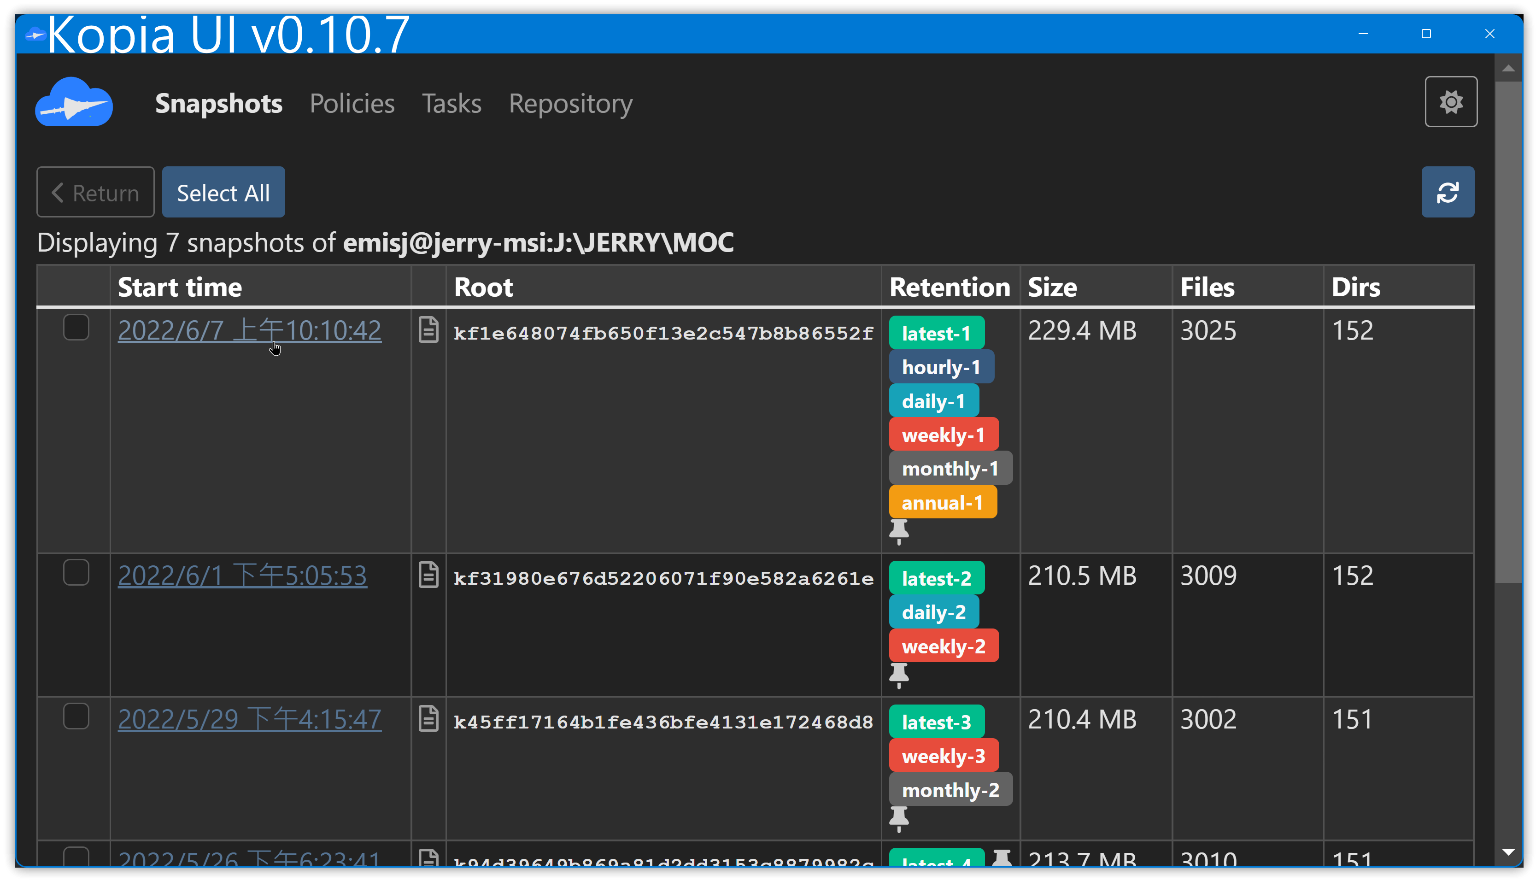Image resolution: width=1536 pixels, height=881 pixels.
Task: Click the Kopia cloud logo
Action: pyautogui.click(x=74, y=103)
